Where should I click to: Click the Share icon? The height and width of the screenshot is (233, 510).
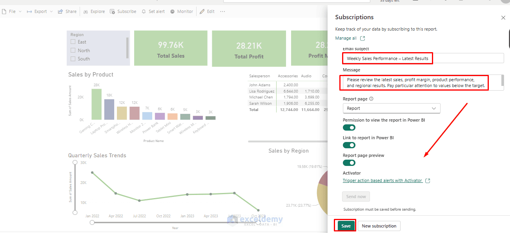click(60, 11)
